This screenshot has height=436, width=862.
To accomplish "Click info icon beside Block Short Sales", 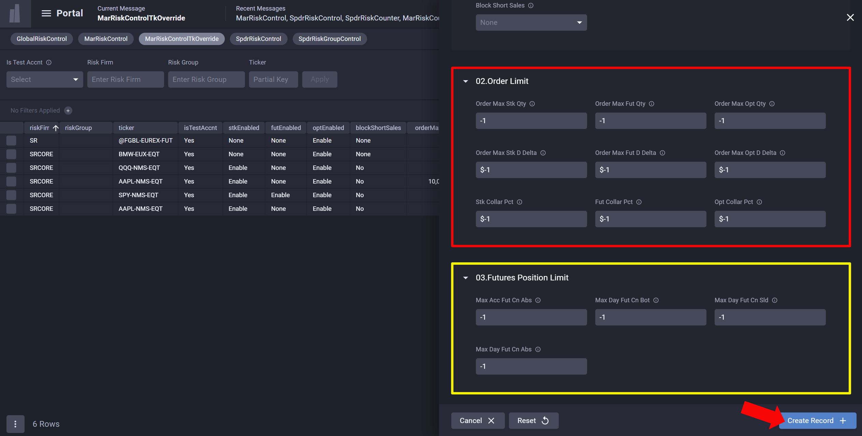I will point(531,5).
